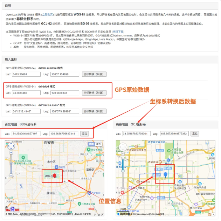
Task: Click the 西安东站 station icon on Baidu map
Action: 89,193
